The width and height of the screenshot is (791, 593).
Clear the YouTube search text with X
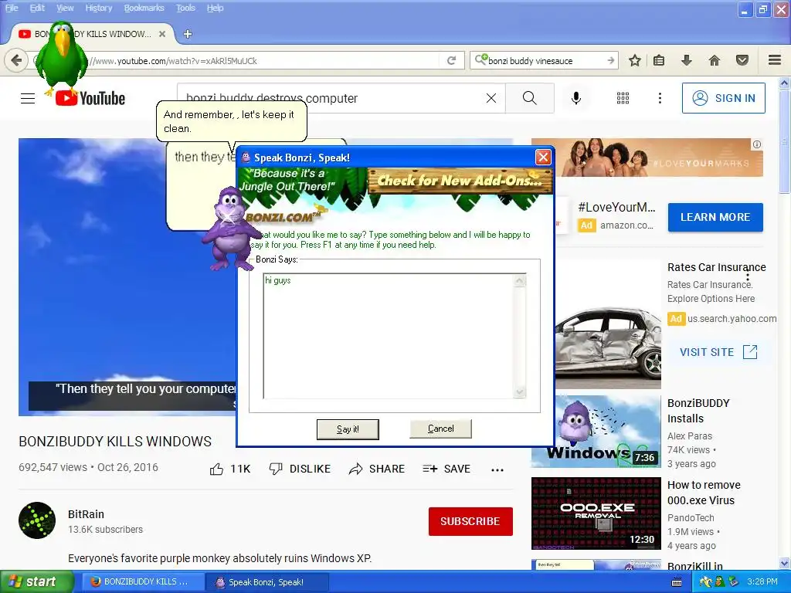491,98
